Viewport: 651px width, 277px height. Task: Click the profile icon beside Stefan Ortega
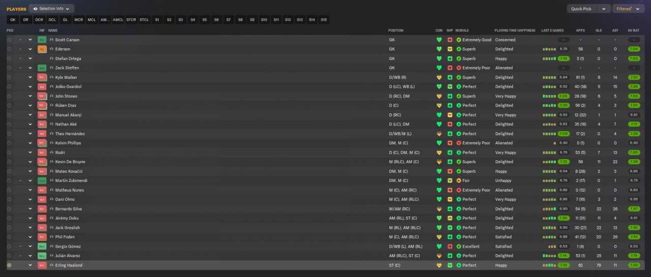52,58
